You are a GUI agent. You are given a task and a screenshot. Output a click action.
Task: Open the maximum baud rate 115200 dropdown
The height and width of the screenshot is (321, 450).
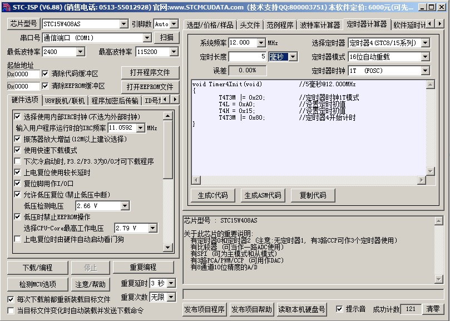point(174,52)
